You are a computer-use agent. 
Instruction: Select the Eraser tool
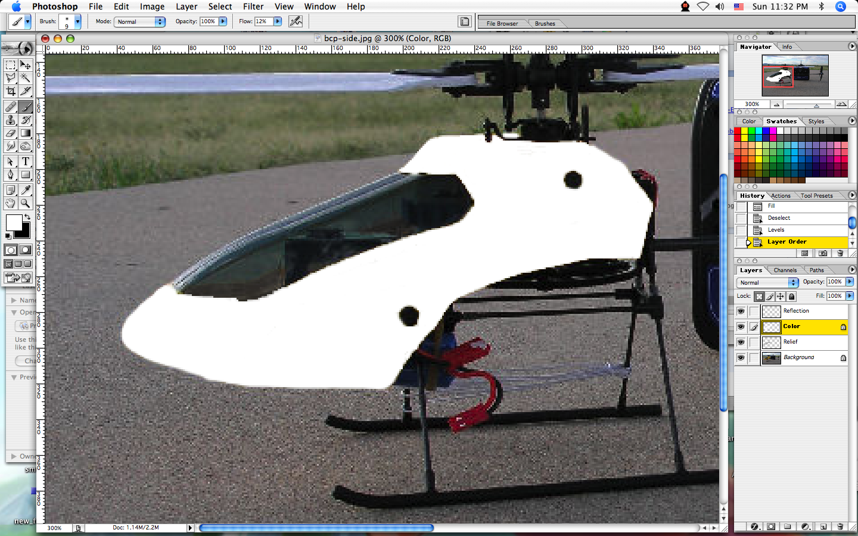[x=11, y=133]
